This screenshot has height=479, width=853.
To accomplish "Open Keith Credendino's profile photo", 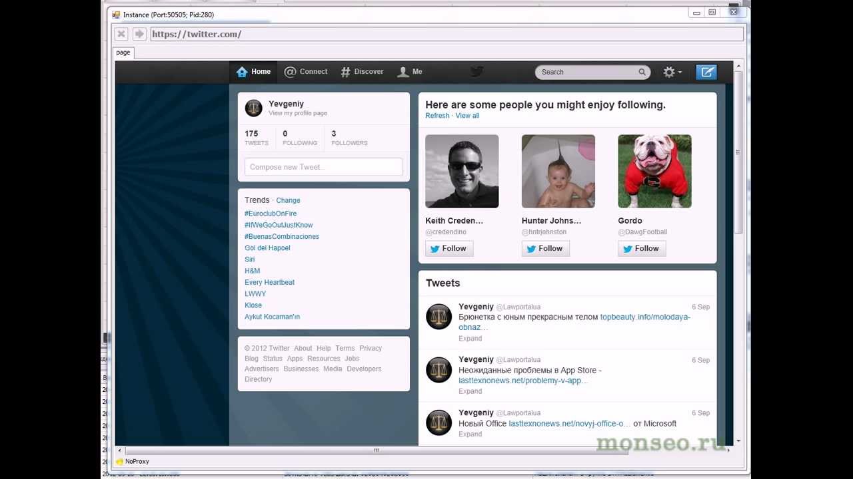I will click(462, 171).
